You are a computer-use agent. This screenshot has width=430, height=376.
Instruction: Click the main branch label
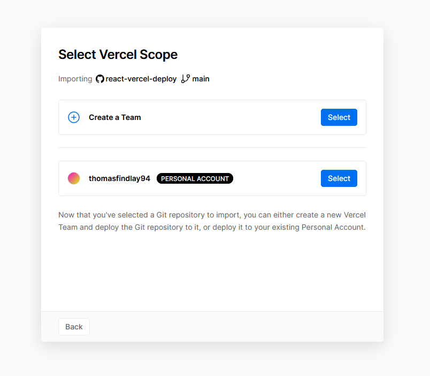pos(201,79)
